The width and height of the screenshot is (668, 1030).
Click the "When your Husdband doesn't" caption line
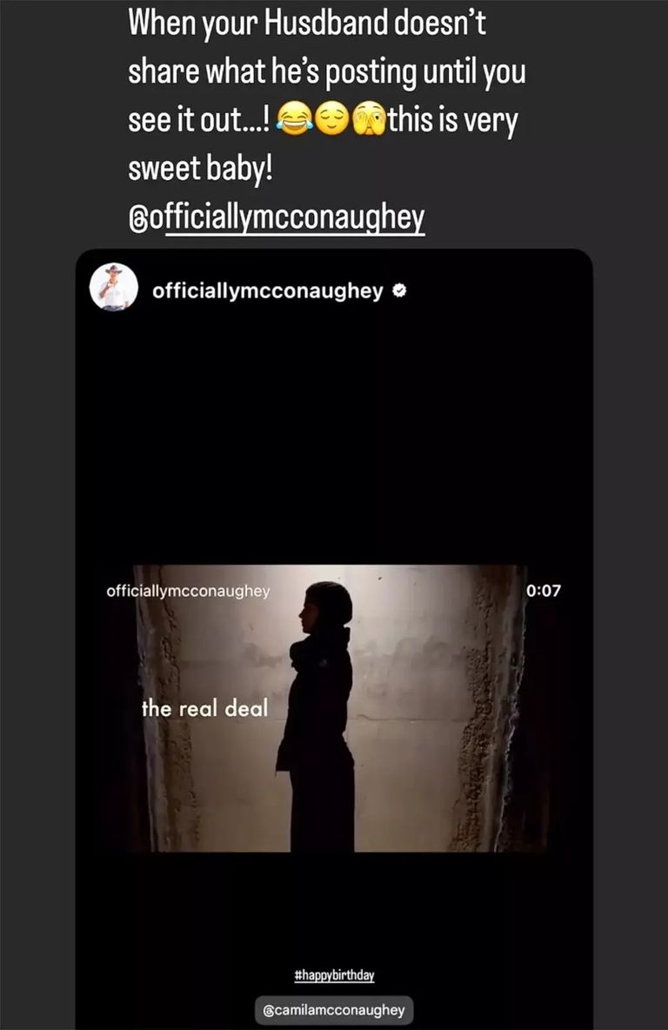pos(307,23)
